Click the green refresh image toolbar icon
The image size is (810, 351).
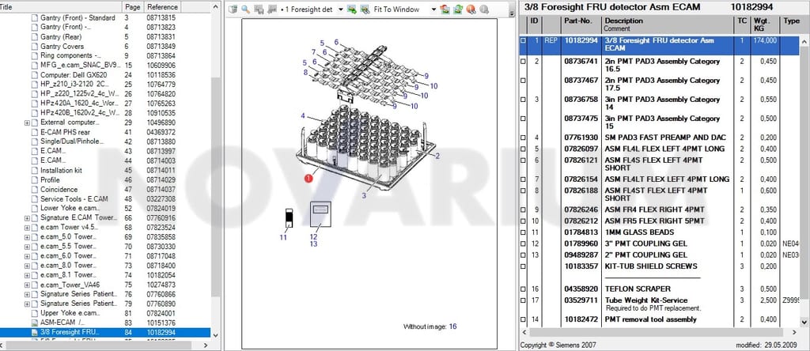click(x=458, y=9)
